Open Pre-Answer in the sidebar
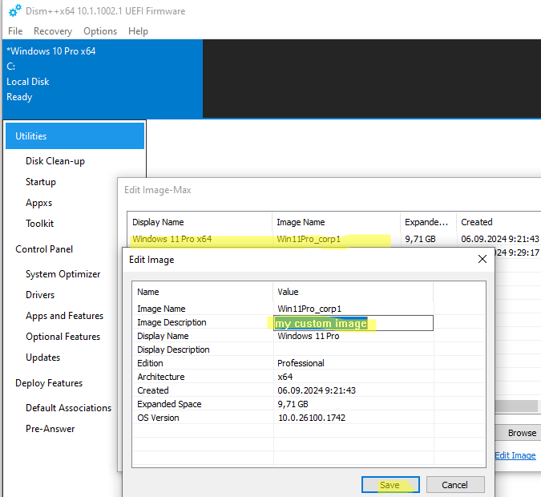This screenshot has height=497, width=541. pyautogui.click(x=50, y=429)
